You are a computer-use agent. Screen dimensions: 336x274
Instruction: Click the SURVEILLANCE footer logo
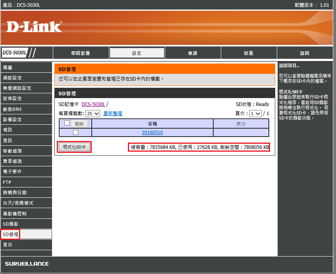click(27, 264)
